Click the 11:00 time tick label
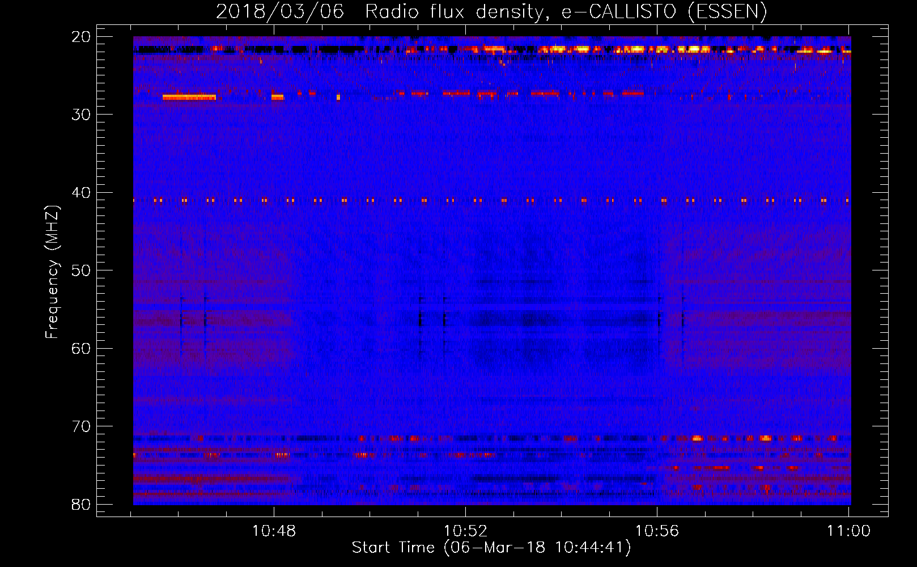Viewport: 917px width, 567px height. 848,531
